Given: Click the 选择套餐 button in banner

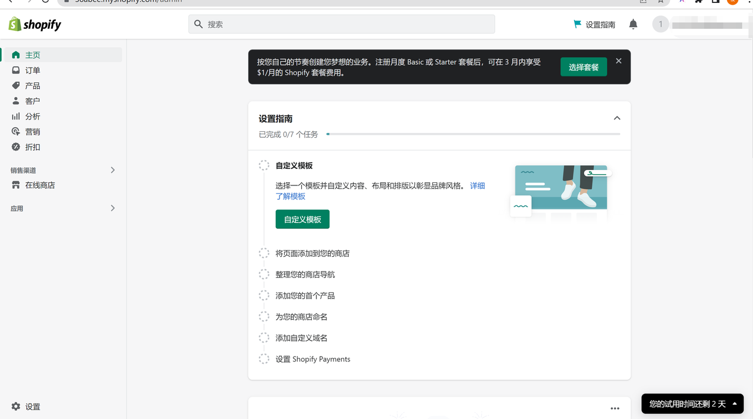Looking at the screenshot, I should (584, 67).
